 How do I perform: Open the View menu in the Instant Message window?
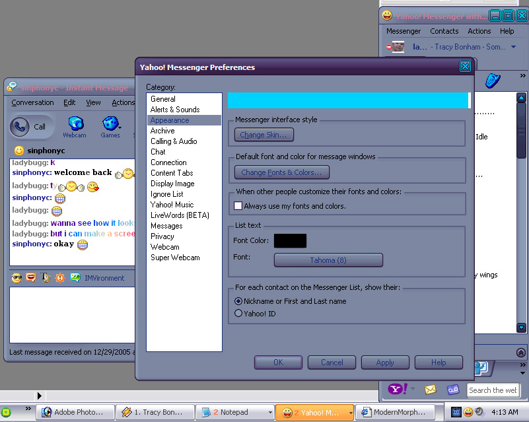(93, 102)
